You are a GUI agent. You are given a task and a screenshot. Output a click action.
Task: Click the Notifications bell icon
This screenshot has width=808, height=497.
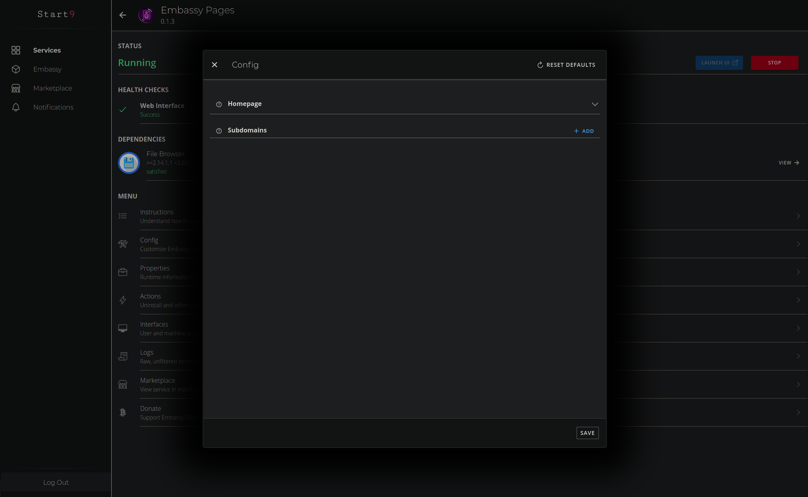pyautogui.click(x=16, y=107)
